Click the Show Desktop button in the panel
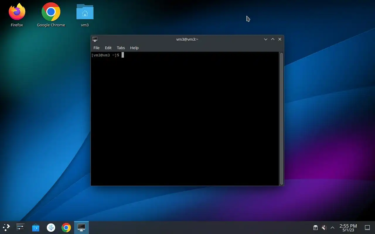Screen dimensions: 375x234 (367, 227)
